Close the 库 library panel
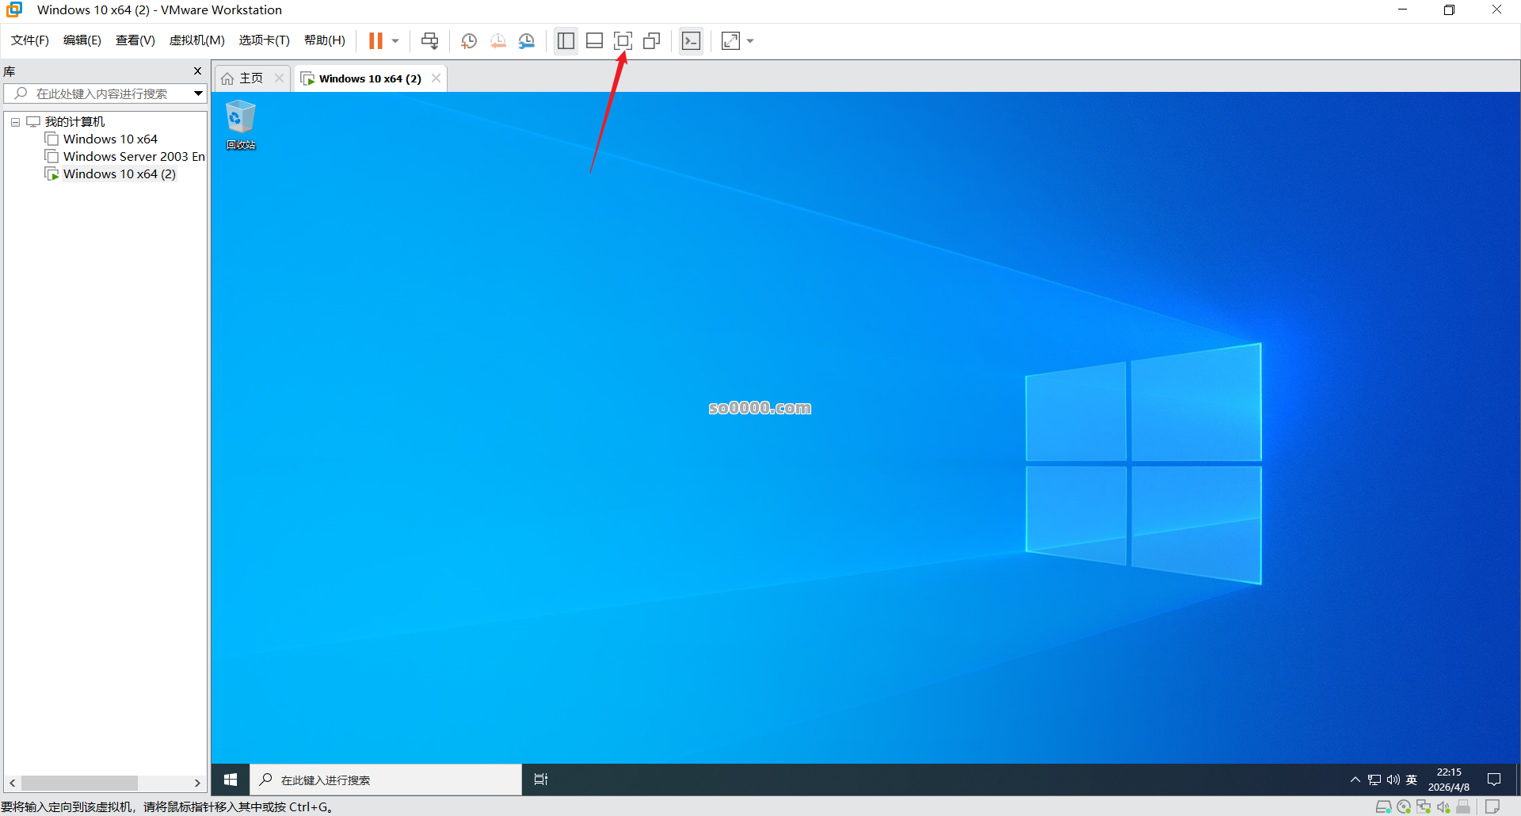 point(197,71)
